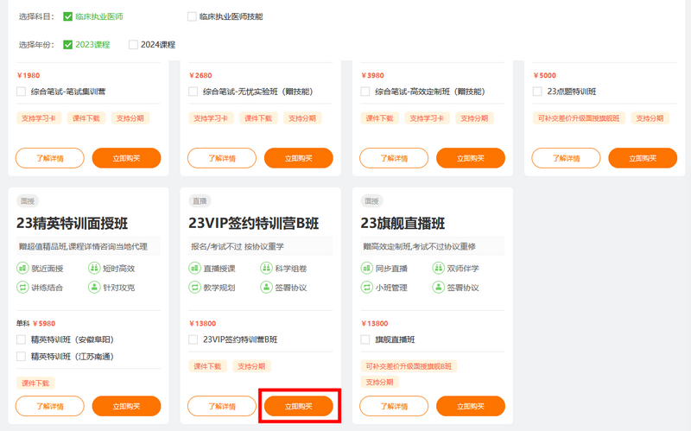Click the 同步直播 icon in 23旗舰直播班

tap(367, 269)
